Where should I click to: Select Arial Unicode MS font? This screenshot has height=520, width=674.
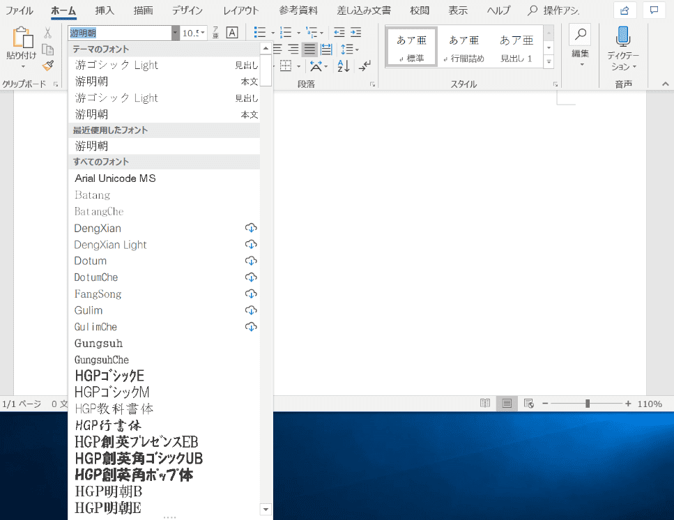tap(164, 178)
